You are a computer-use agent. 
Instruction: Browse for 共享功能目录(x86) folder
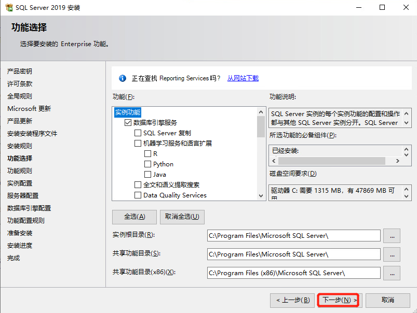pos(392,273)
